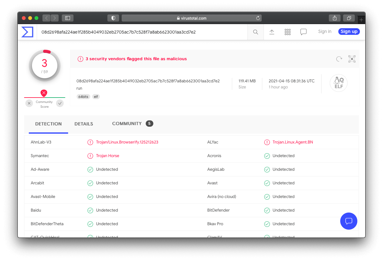Image resolution: width=383 pixels, height=261 pixels.
Task: Click Safari back navigation arrow
Action: point(46,18)
